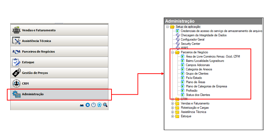The width and height of the screenshot is (277, 138).
Task: Select Security Center in the tree
Action: coord(193,44)
